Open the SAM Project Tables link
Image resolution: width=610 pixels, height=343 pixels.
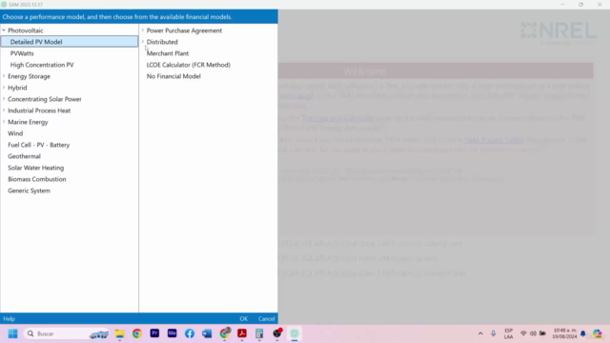(x=494, y=140)
